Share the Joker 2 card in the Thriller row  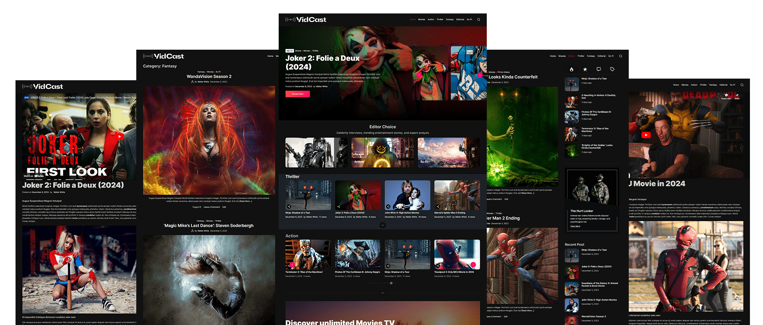pyautogui.click(x=339, y=206)
